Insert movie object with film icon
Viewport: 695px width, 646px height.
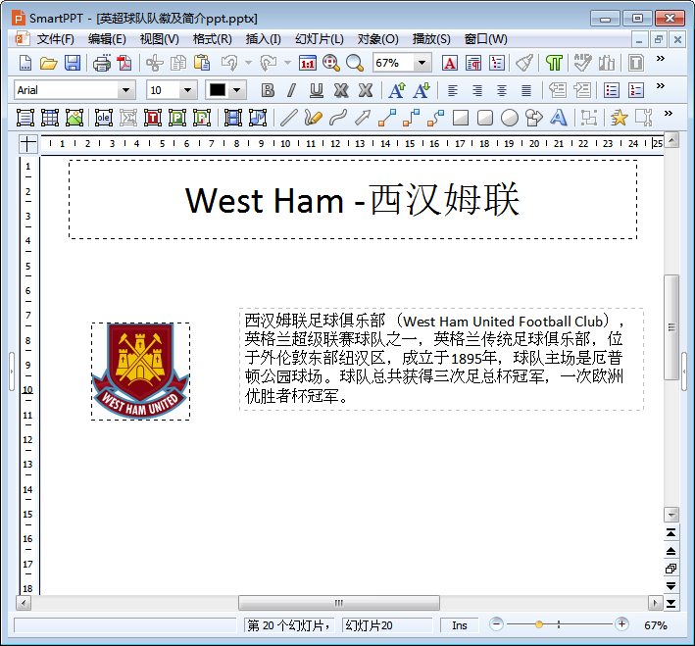[233, 118]
